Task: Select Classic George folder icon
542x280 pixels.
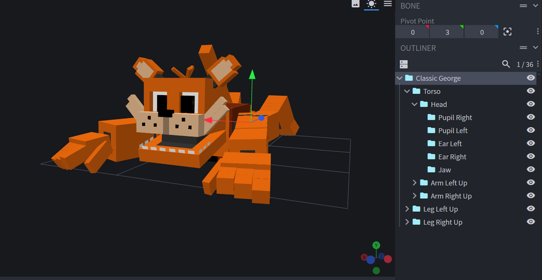Action: [x=409, y=78]
